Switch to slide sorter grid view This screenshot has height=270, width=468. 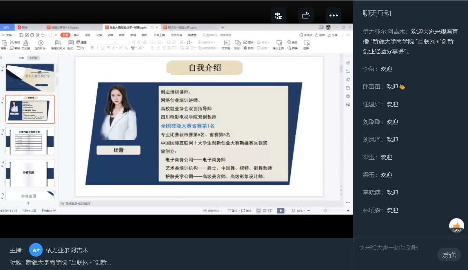click(x=264, y=211)
